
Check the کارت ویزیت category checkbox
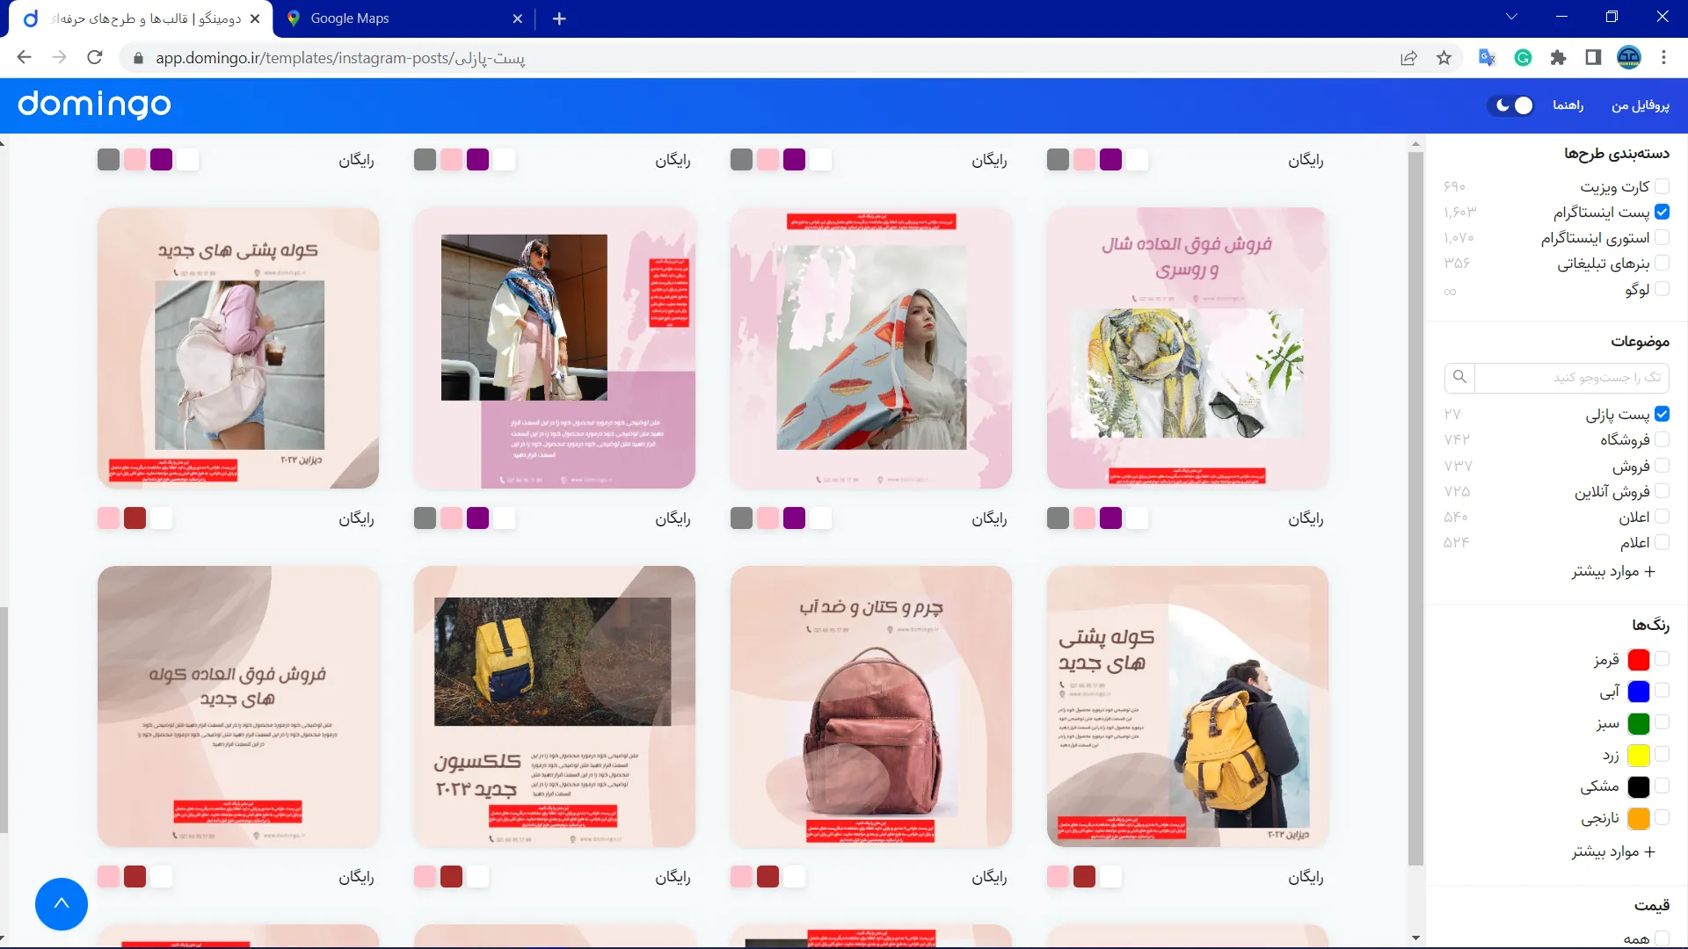[1662, 186]
